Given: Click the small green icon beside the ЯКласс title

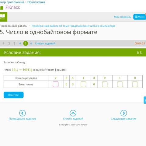Looking at the screenshot, I should pyautogui.click(x=2, y=8).
